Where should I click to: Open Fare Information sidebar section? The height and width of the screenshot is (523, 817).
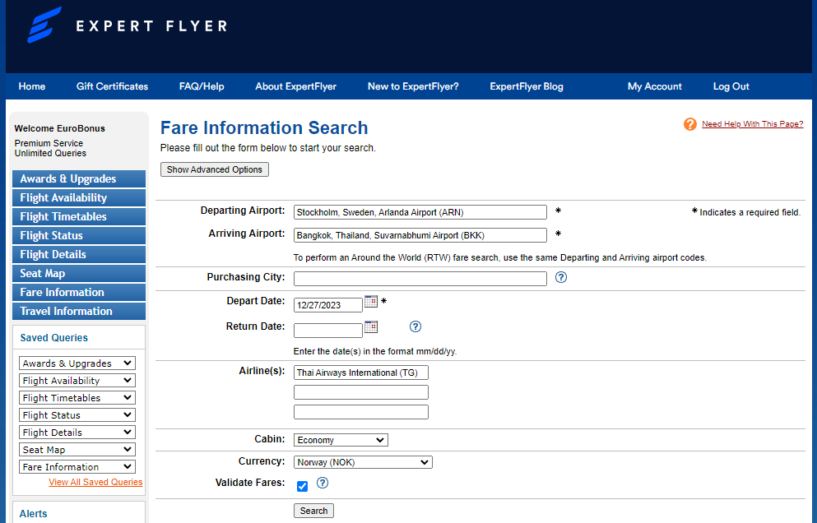pos(79,292)
